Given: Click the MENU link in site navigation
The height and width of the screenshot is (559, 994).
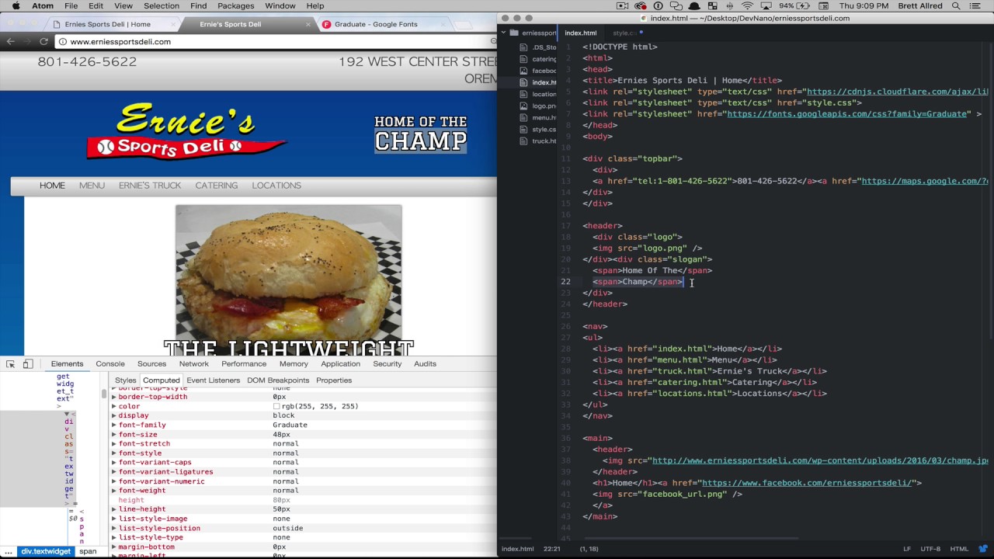Looking at the screenshot, I should click(x=92, y=186).
